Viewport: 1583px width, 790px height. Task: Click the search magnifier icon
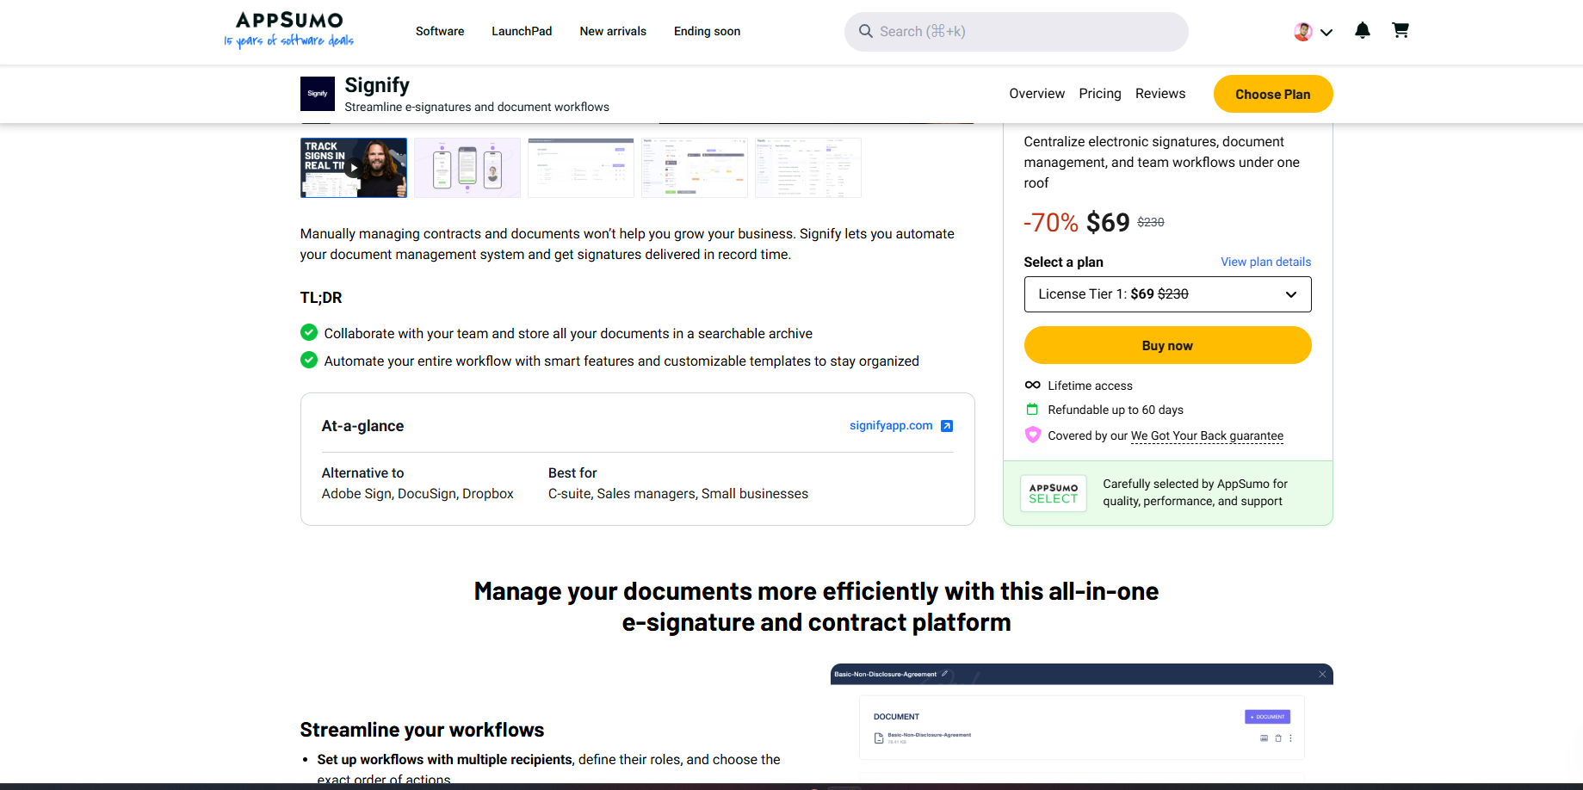click(866, 31)
